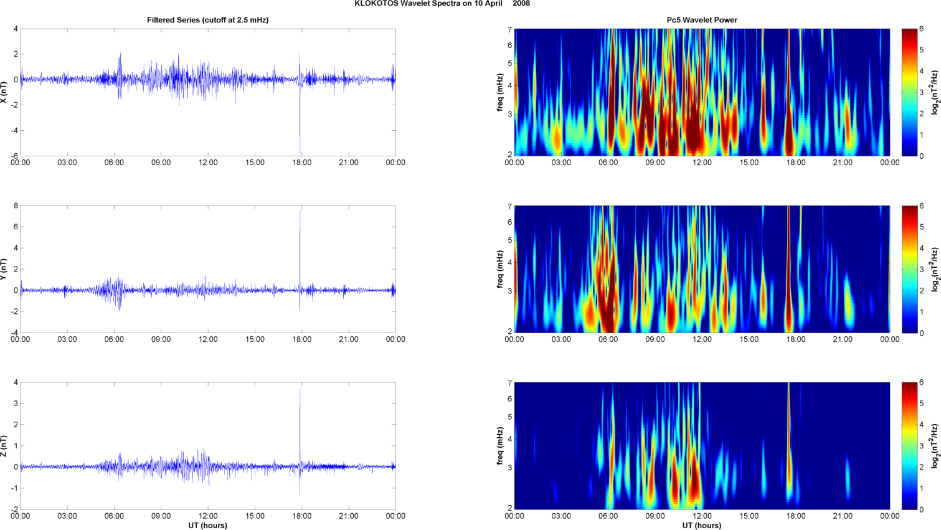Select the Z component wavelet power spectrogram
The height and width of the screenshot is (530, 941).
702,446
